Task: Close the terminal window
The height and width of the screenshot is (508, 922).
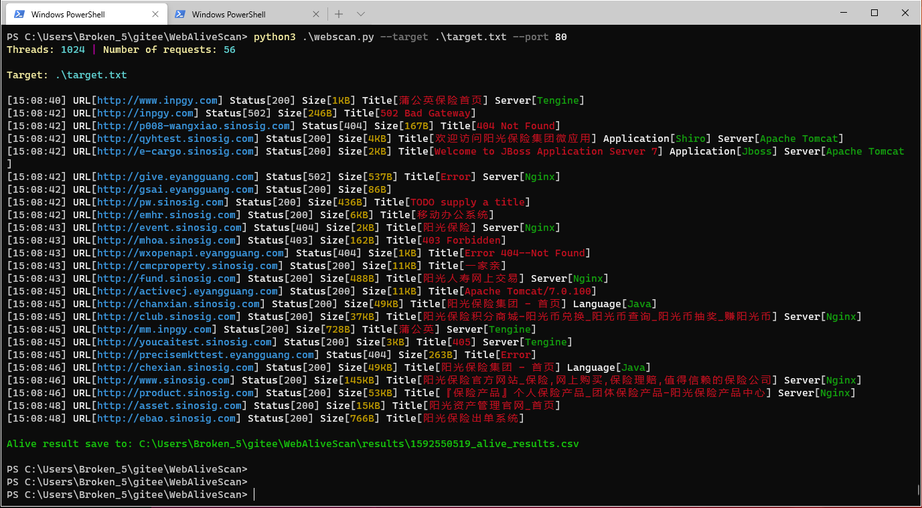Action: (x=905, y=13)
